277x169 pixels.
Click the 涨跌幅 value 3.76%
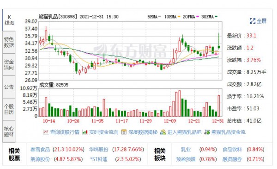[253, 60]
